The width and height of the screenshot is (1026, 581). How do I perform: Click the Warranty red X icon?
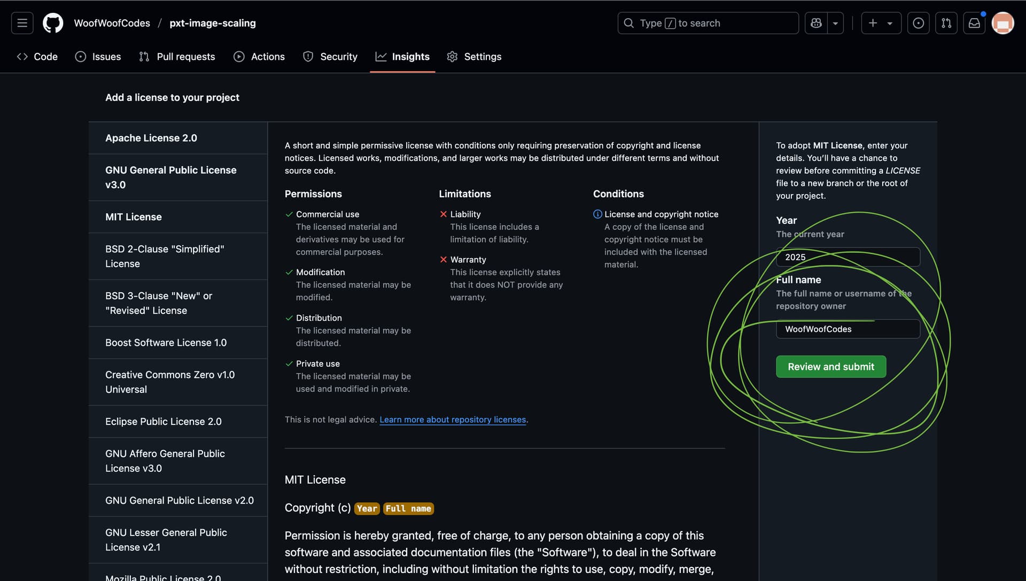coord(443,260)
